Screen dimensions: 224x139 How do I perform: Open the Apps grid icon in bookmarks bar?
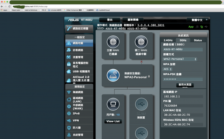[2, 10]
